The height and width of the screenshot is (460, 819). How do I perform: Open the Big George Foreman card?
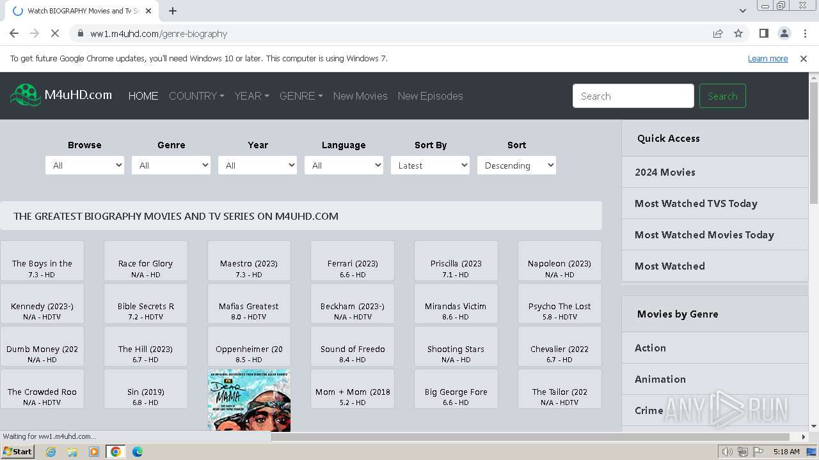click(456, 389)
